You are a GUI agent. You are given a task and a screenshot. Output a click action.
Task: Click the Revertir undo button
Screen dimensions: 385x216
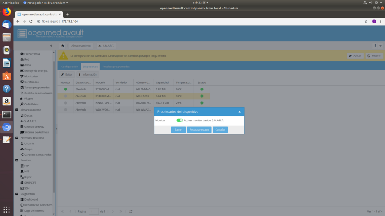point(374,56)
